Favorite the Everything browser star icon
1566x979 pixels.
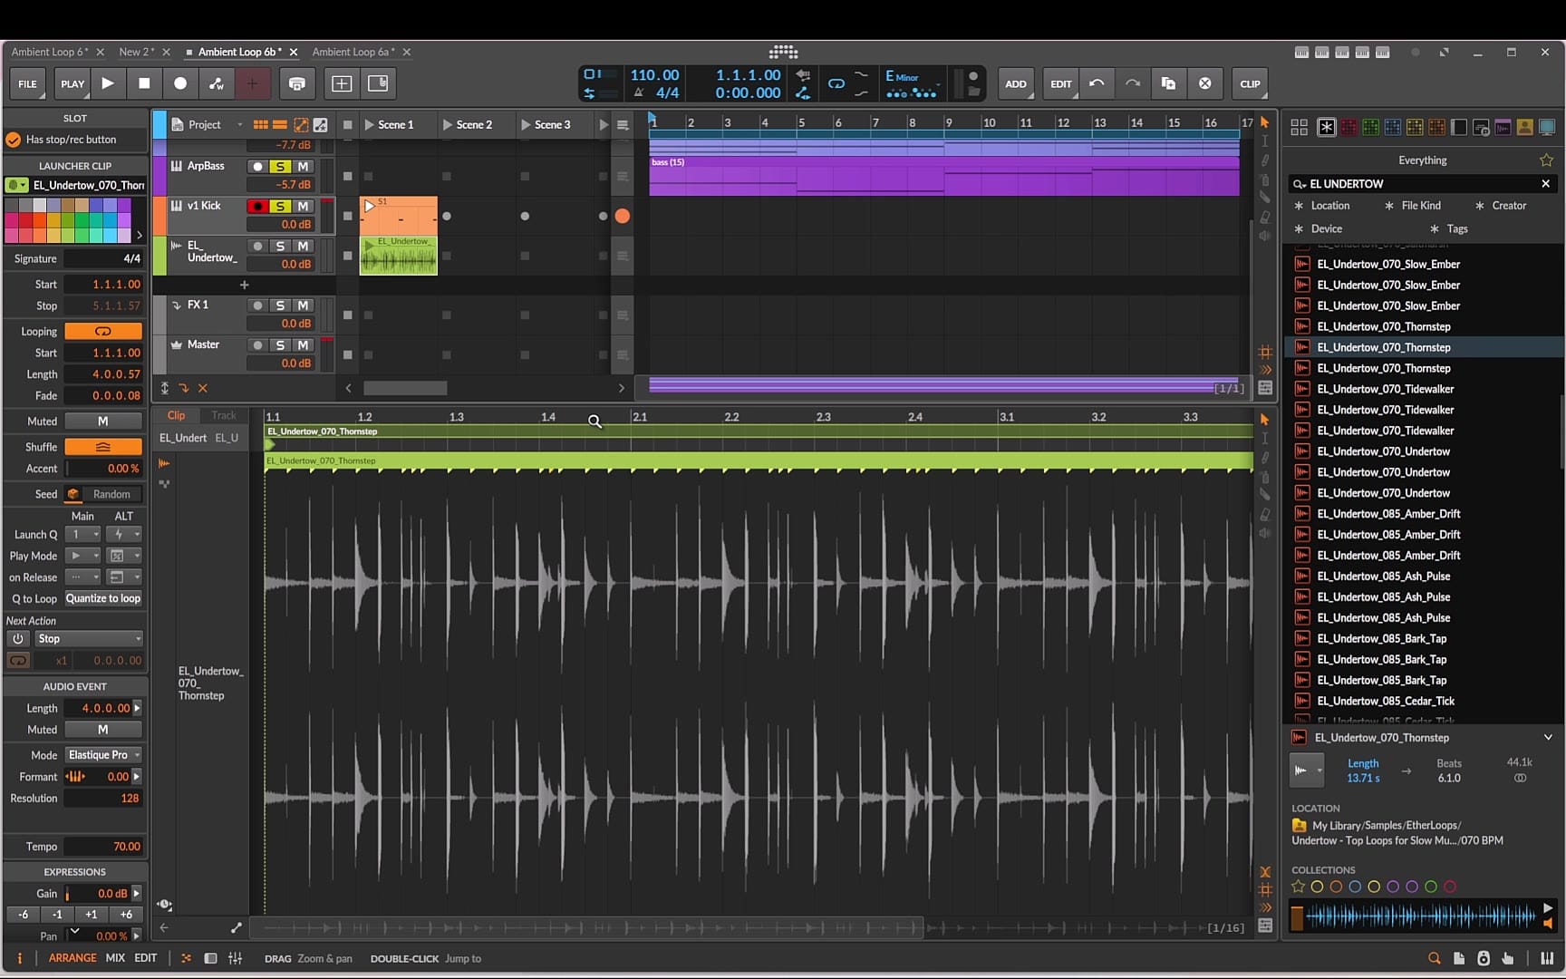pos(1546,160)
